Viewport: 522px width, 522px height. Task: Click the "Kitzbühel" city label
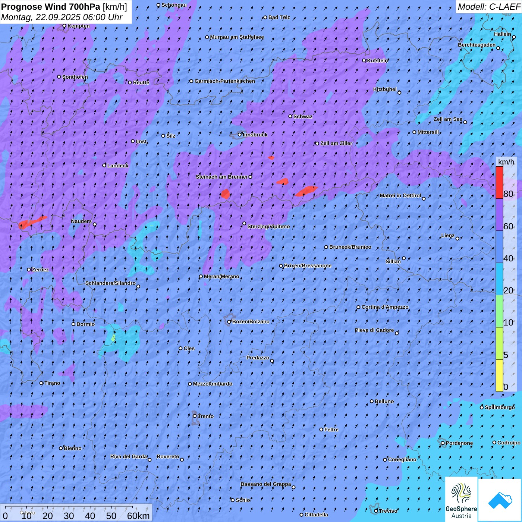(x=385, y=89)
